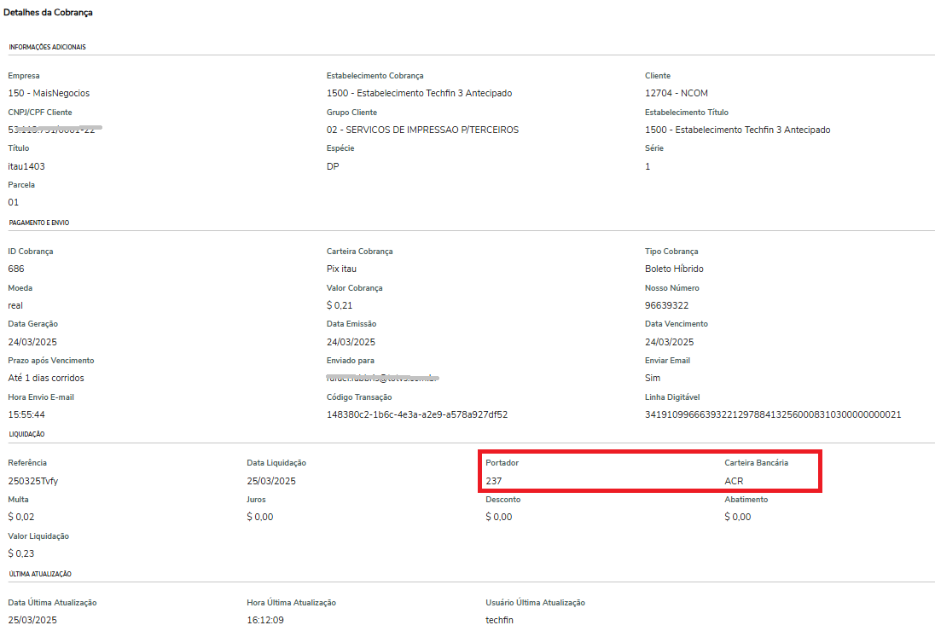Select Tipo Cobrança value Boleto Híbrido
The height and width of the screenshot is (631, 935).
674,269
